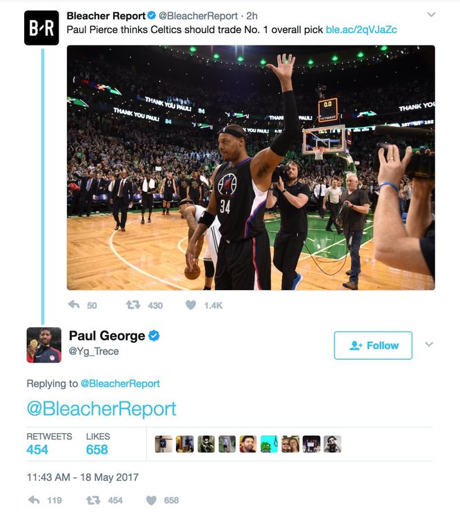
Task: Click the Bleacher Report B/R logo avatar
Action: [41, 28]
